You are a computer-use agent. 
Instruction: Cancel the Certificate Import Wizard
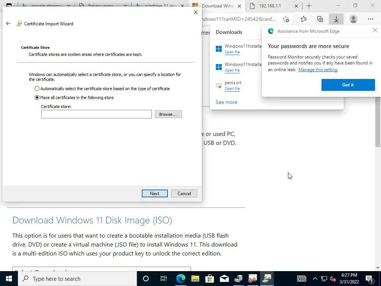click(184, 194)
